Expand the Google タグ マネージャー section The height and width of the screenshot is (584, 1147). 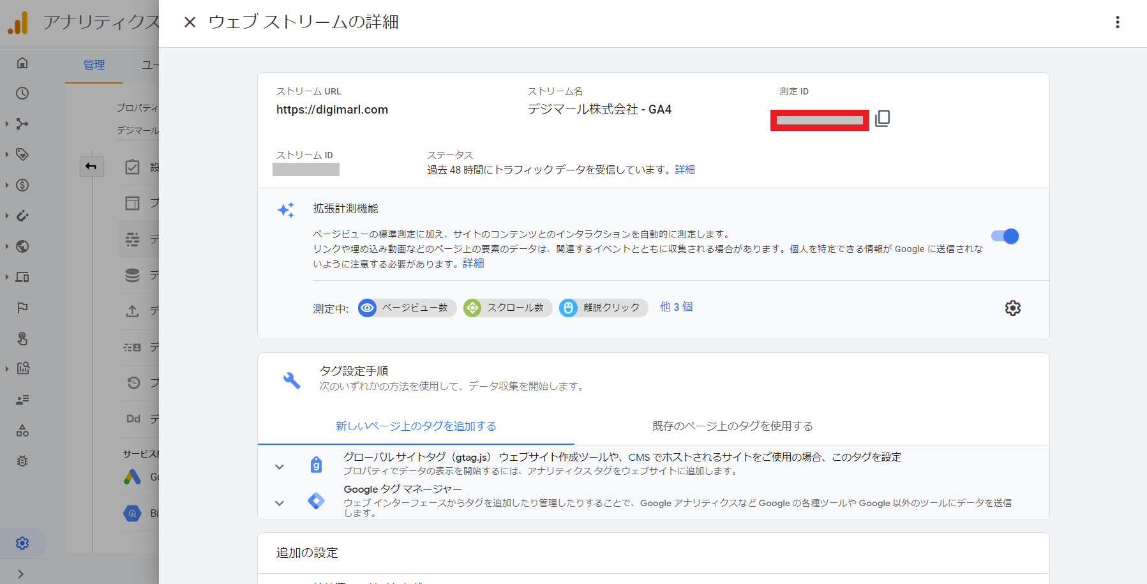click(279, 503)
